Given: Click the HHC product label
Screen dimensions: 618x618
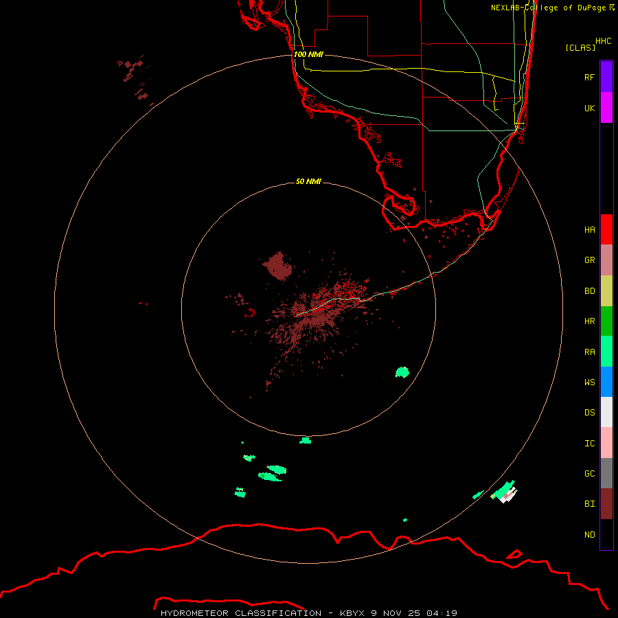Looking at the screenshot, I should coord(604,41).
